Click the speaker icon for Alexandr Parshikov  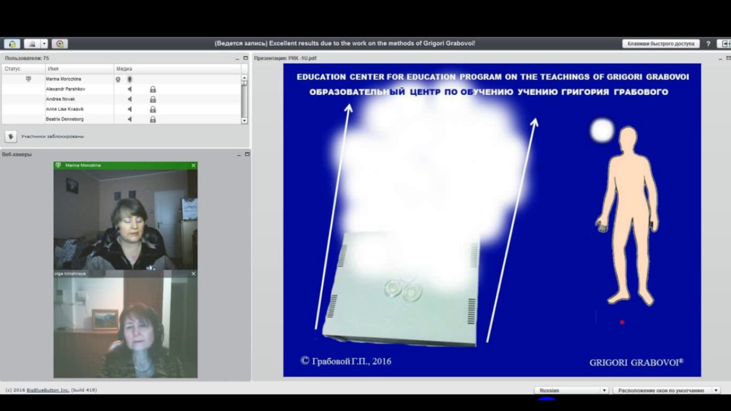[130, 89]
